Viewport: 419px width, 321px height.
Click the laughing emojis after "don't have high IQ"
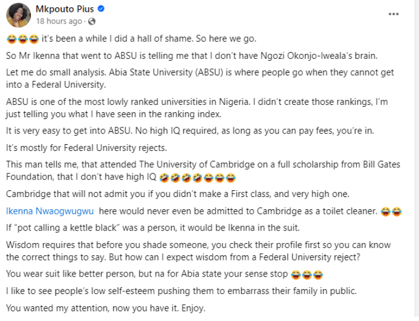(197, 179)
